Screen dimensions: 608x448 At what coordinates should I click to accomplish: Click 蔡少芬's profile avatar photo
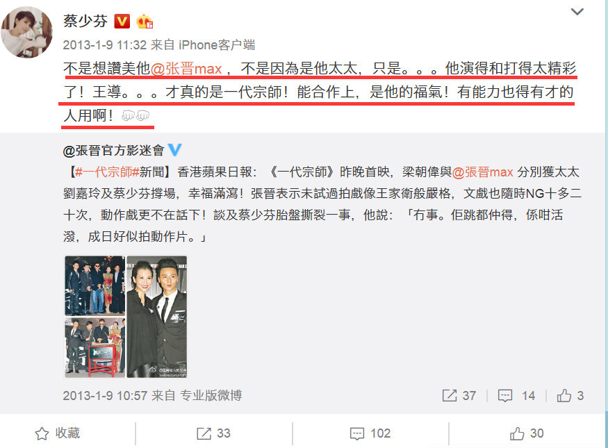point(27,32)
